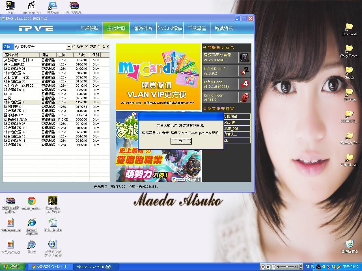Screen dimensions: 362x271
Task: Open Left 4 Dead 2 v2.0.9.2 update
Action: click(226, 71)
